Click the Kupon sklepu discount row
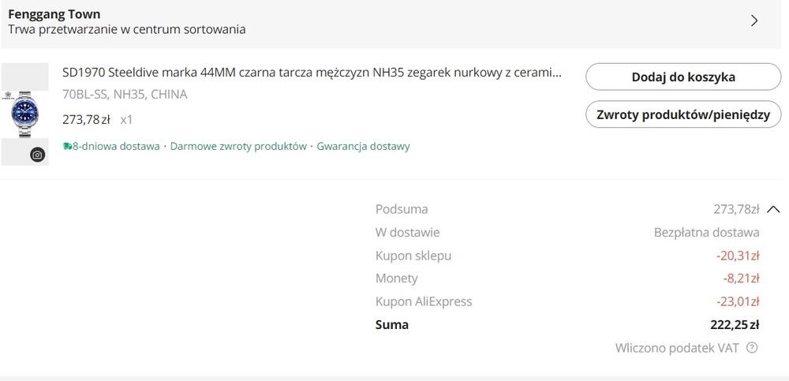Viewport: 789px width, 381px height. click(413, 256)
